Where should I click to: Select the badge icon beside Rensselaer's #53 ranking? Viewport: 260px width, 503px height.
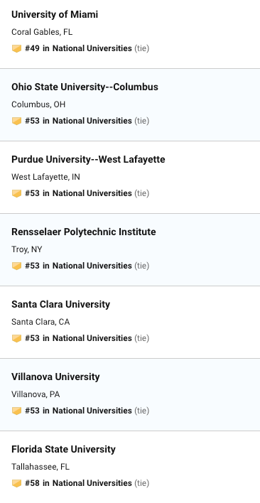[16, 266]
